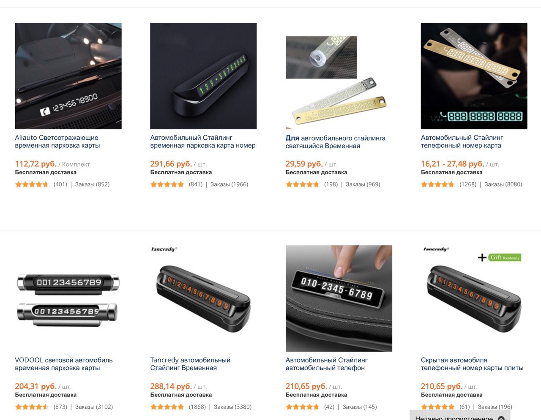
Task: Click the star rating beside (873) reviews
Action: point(32,407)
